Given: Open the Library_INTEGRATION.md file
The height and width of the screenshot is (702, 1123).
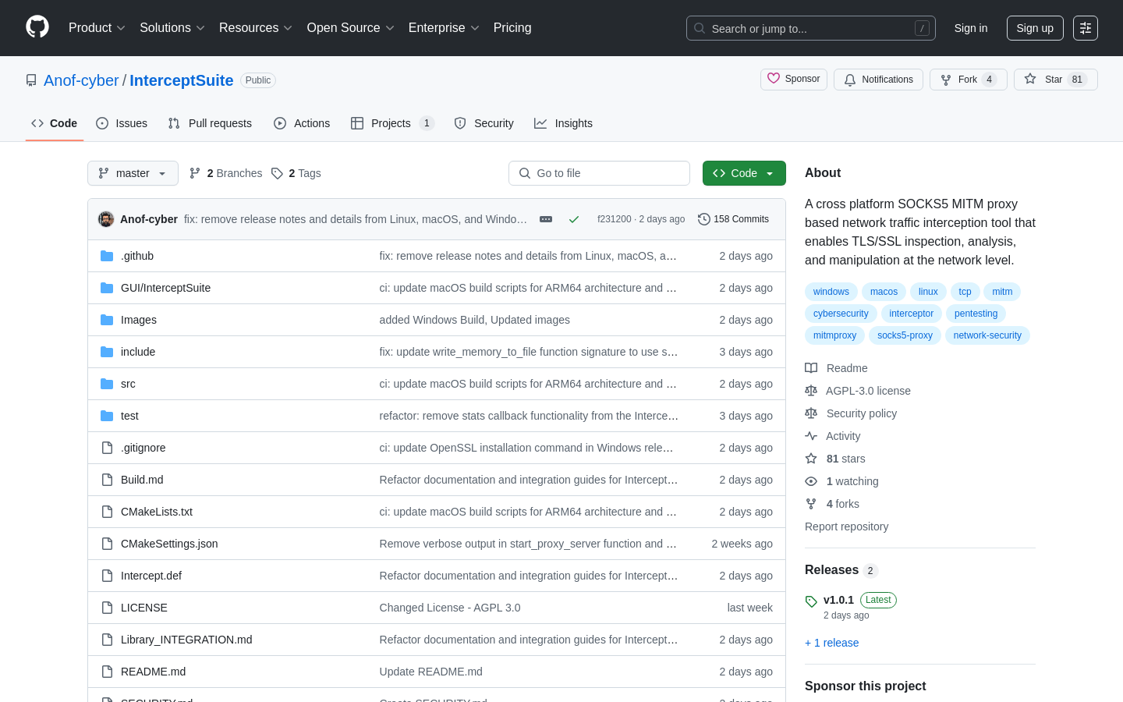Looking at the screenshot, I should 186,640.
